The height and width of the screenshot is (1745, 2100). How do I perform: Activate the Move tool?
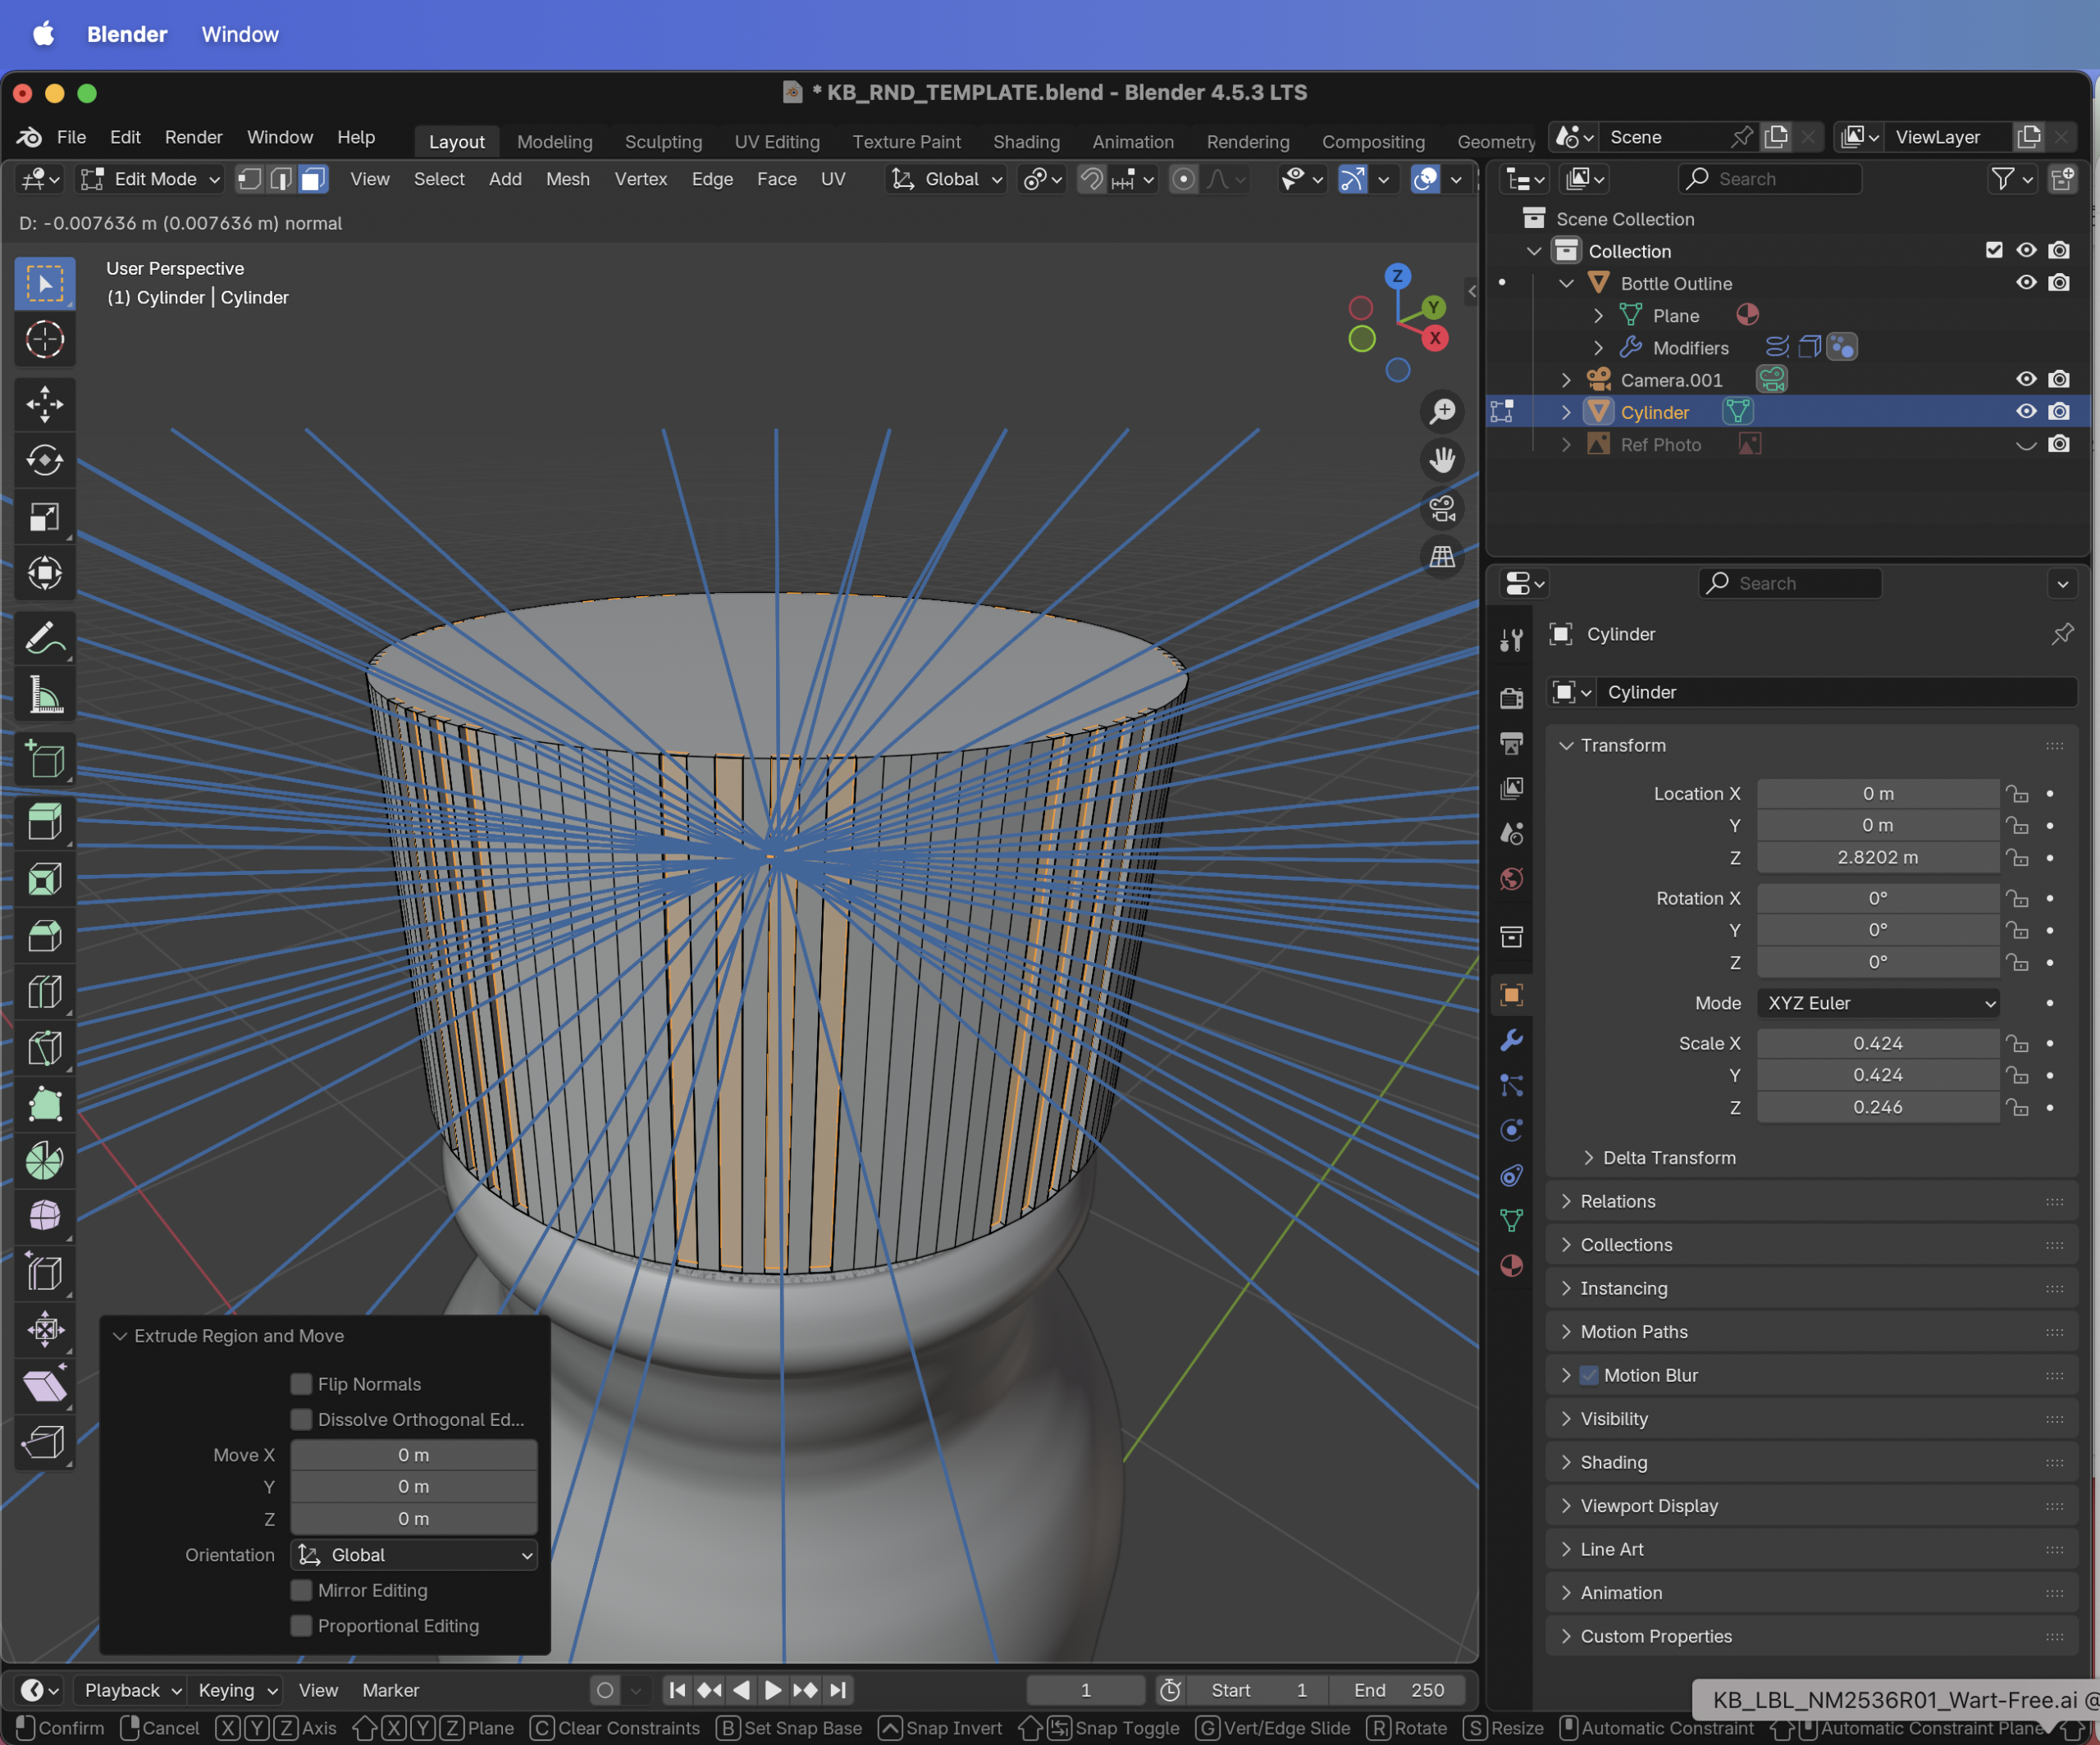[44, 405]
